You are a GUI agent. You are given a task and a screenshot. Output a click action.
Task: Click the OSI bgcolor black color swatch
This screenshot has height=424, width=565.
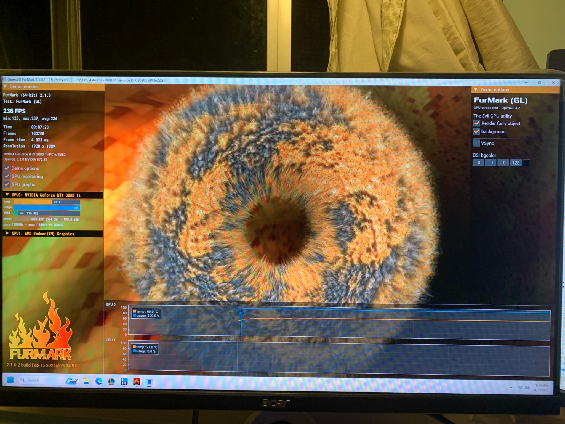tap(526, 163)
